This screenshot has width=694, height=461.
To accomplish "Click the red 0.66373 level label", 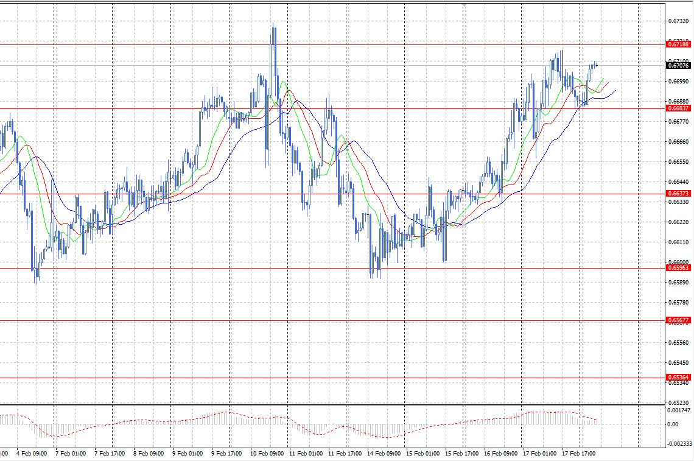I will (x=678, y=194).
